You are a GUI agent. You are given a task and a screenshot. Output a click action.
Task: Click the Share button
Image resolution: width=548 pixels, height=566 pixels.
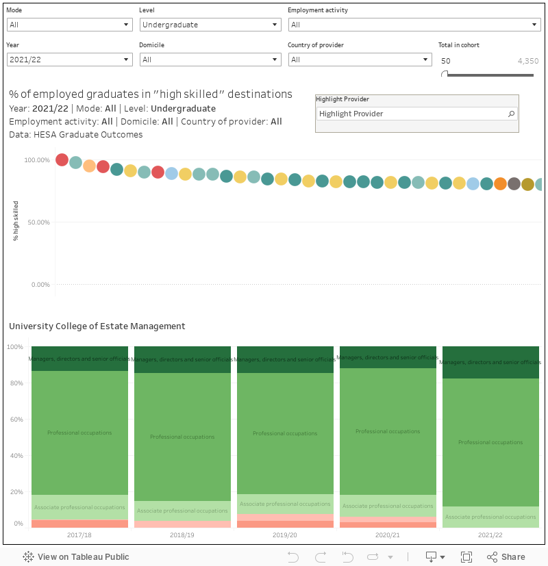(x=506, y=557)
